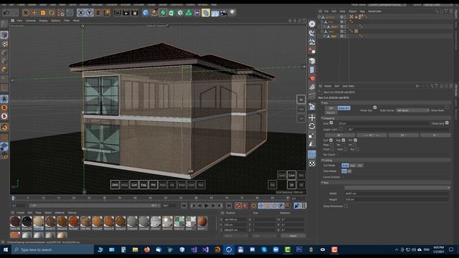Click the Camera object icon
The height and width of the screenshot is (258, 459).
pyautogui.click(x=224, y=13)
